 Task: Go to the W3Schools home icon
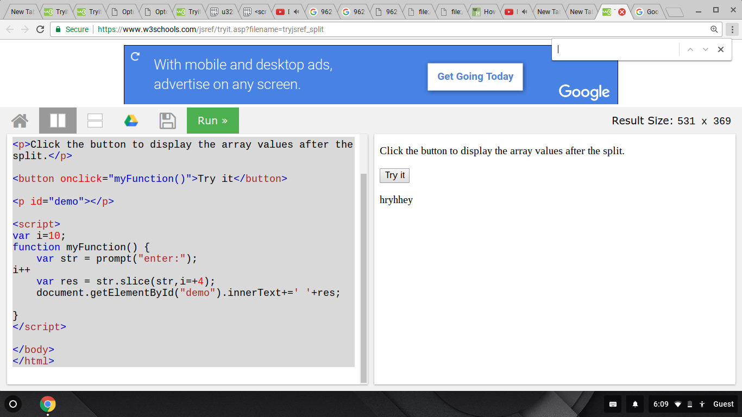[x=20, y=121]
